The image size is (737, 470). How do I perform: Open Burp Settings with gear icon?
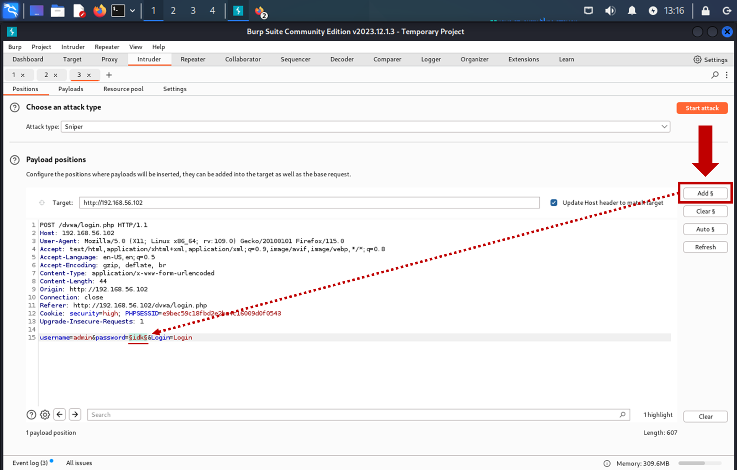coord(710,60)
